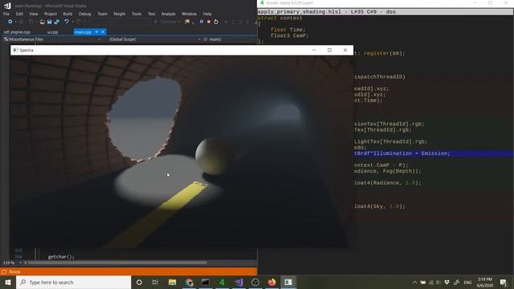
Task: Open File Explorer from the taskbar
Action: tap(172, 282)
